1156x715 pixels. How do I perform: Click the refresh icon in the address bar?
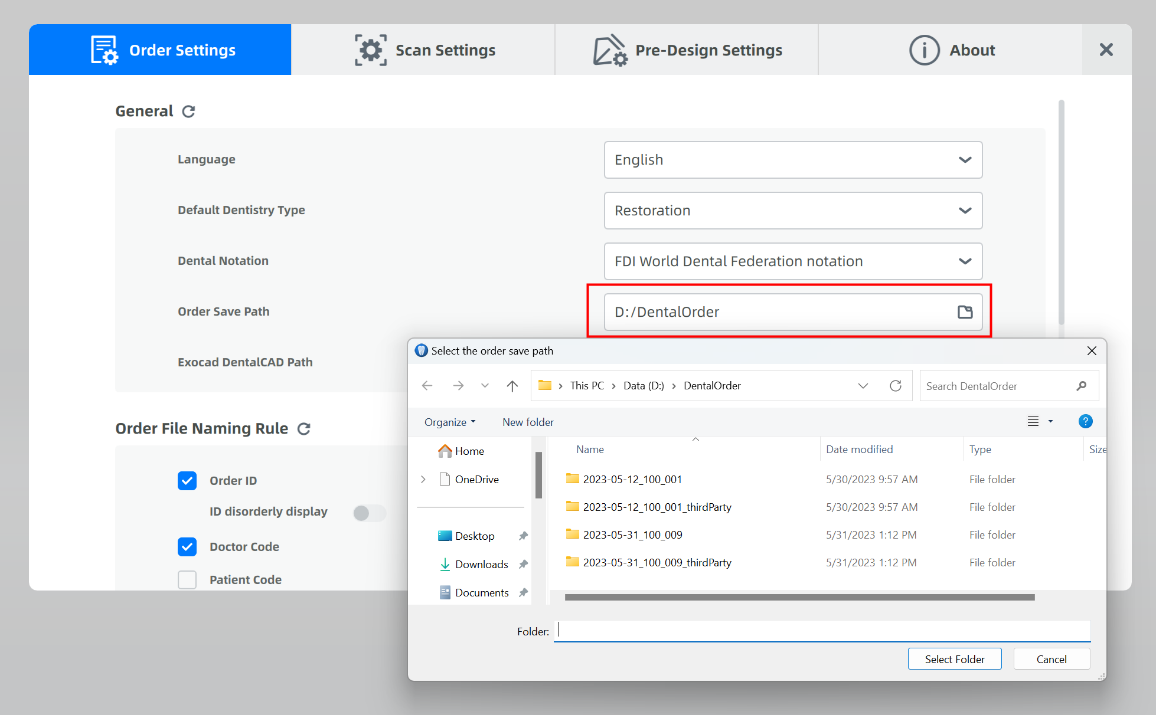pos(895,386)
